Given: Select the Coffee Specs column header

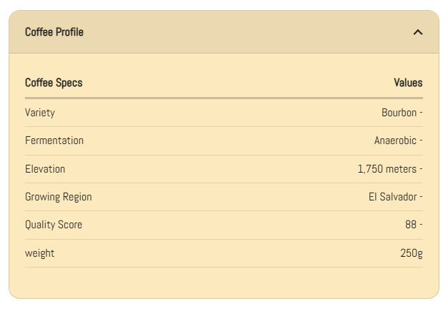Looking at the screenshot, I should point(54,83).
